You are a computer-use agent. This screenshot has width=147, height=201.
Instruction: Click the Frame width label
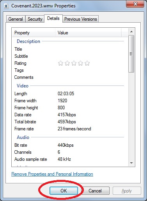25,101
